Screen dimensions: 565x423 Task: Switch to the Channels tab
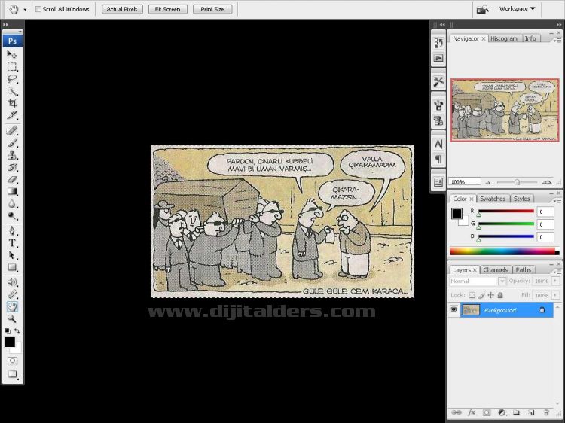click(x=496, y=269)
